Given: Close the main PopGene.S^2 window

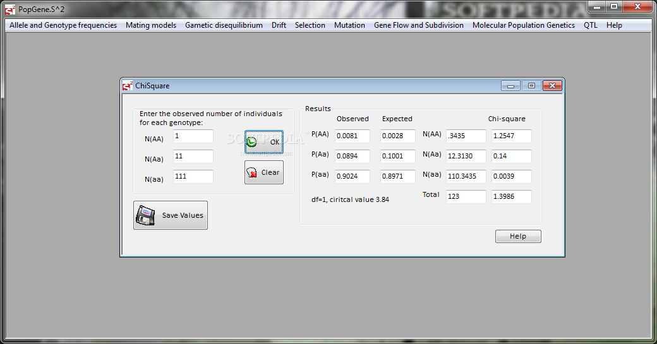Looking at the screenshot, I should 637,7.
